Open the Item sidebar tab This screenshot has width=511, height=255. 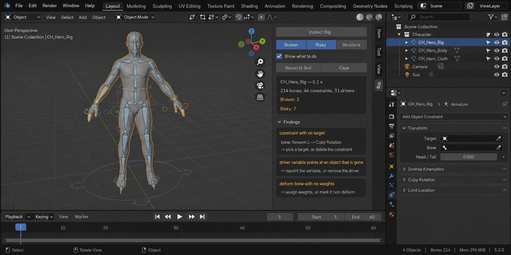pyautogui.click(x=379, y=33)
